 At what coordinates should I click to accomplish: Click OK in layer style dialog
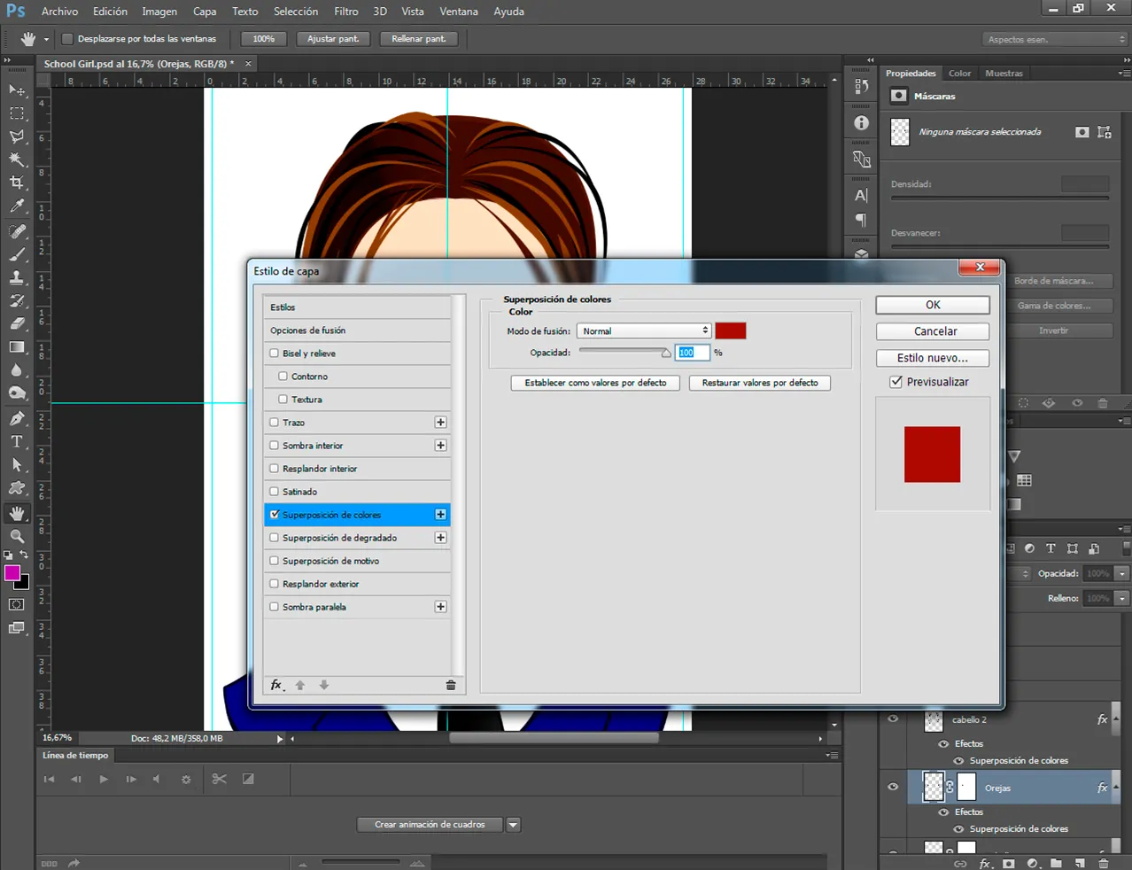coord(933,305)
